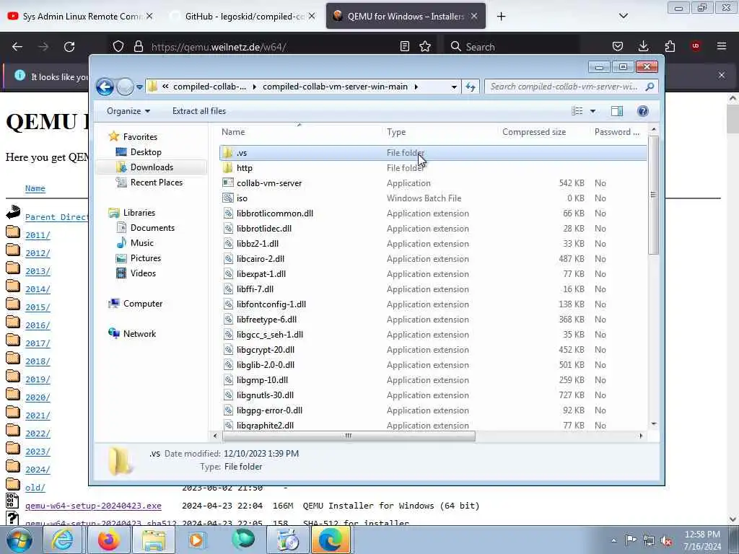Screen dimensions: 739x554
Task: Go back in the Explorer window
Action: (105, 87)
